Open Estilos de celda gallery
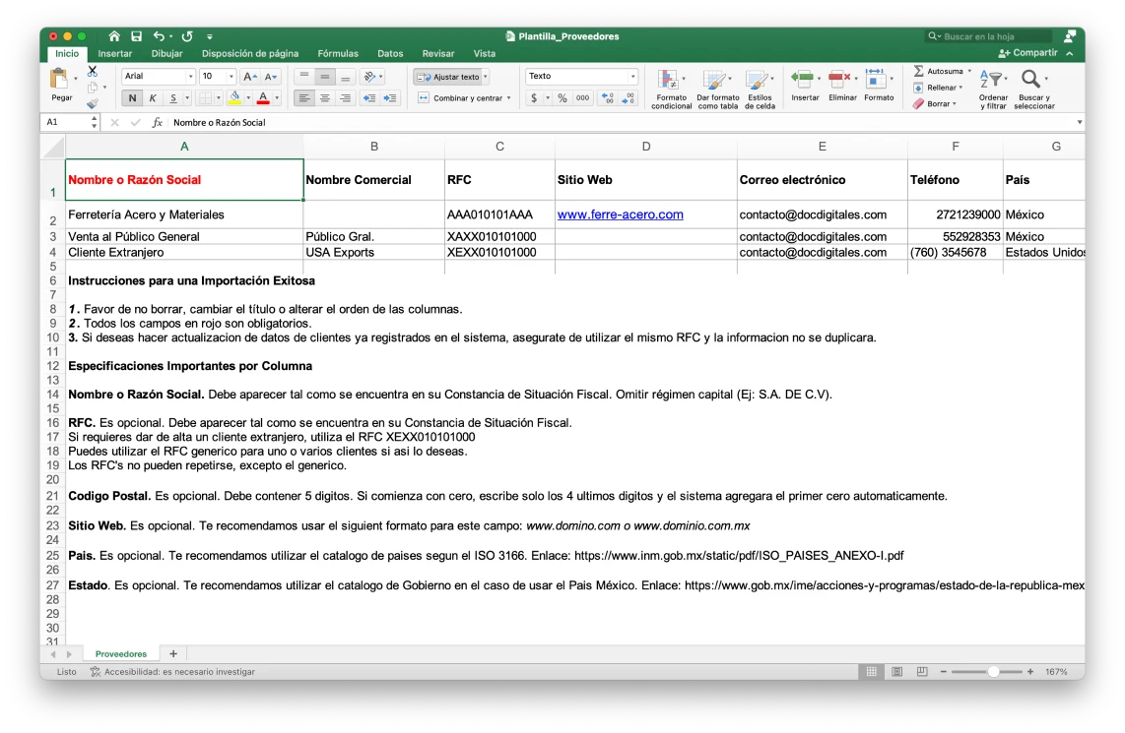Screen dimensions: 1125x733 (x=760, y=89)
